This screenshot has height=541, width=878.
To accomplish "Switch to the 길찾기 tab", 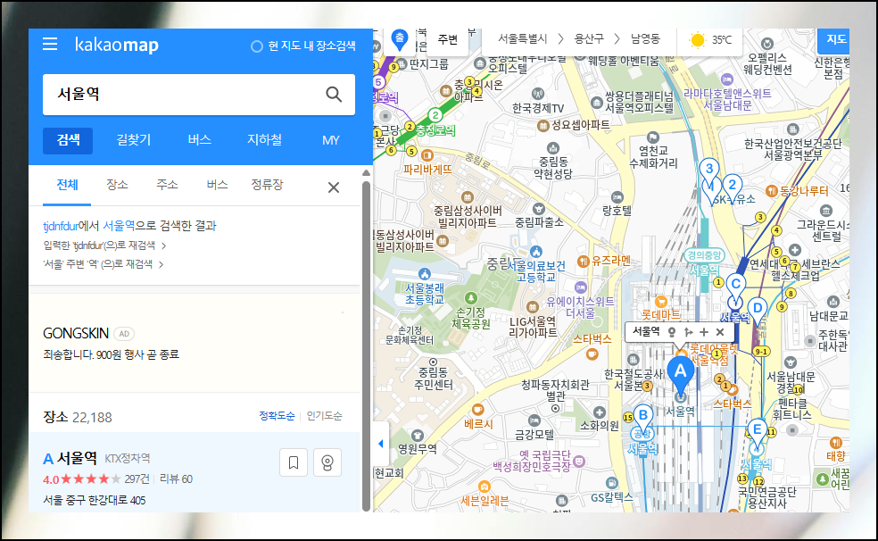I will point(133,140).
